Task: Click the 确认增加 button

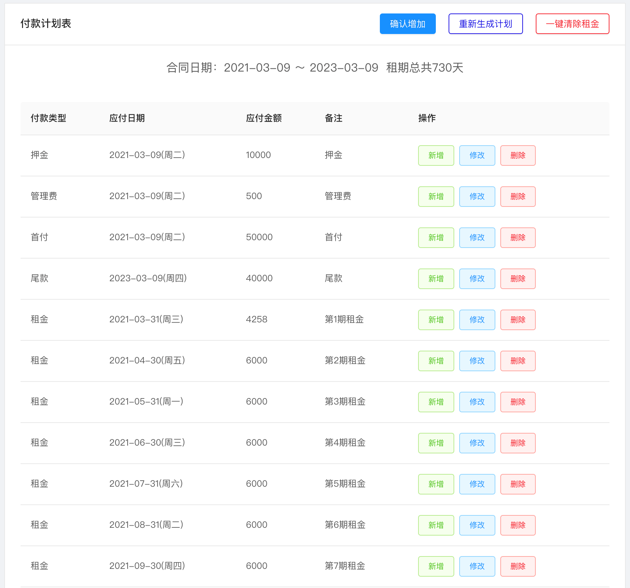Action: click(x=407, y=24)
